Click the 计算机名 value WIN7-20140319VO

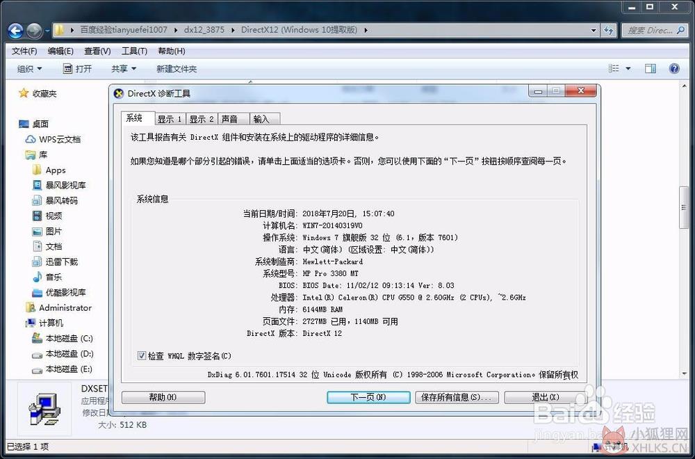click(x=332, y=225)
